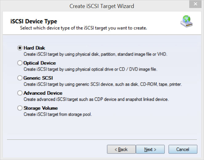Click the description about storage pool

[58, 114]
